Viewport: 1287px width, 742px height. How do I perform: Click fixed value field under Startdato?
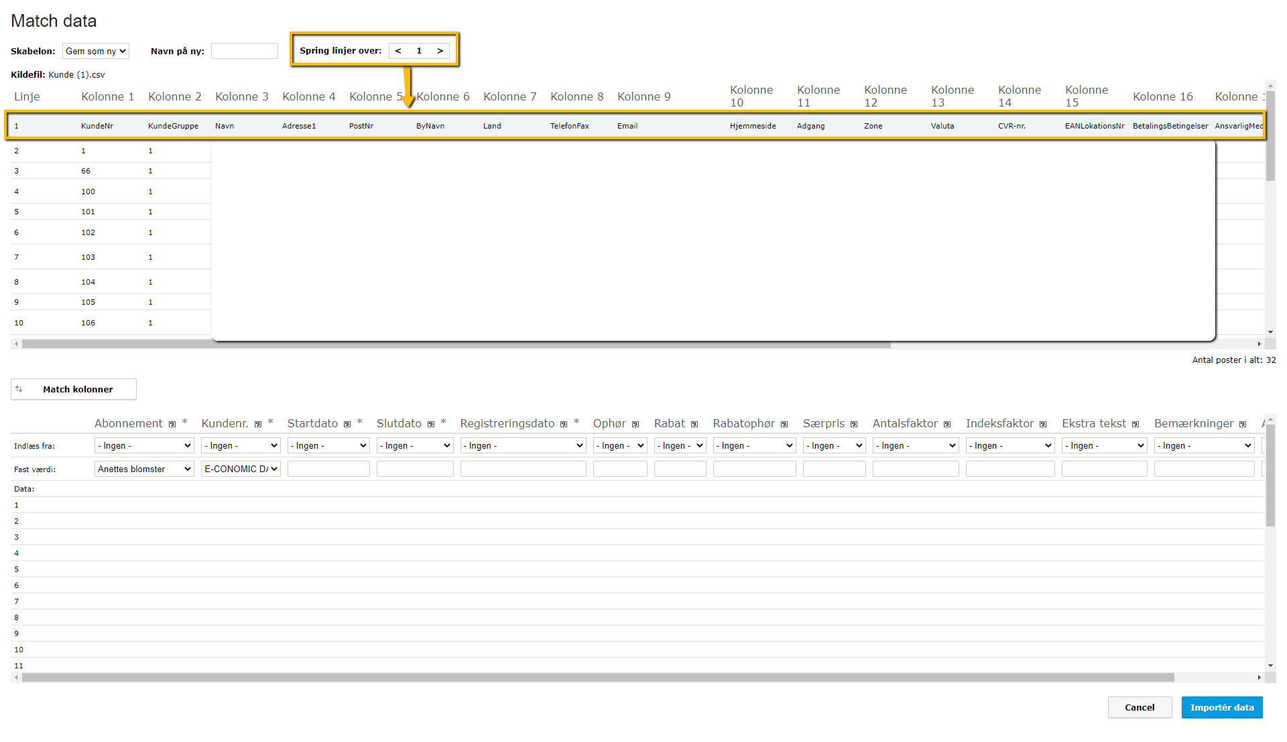tap(328, 469)
